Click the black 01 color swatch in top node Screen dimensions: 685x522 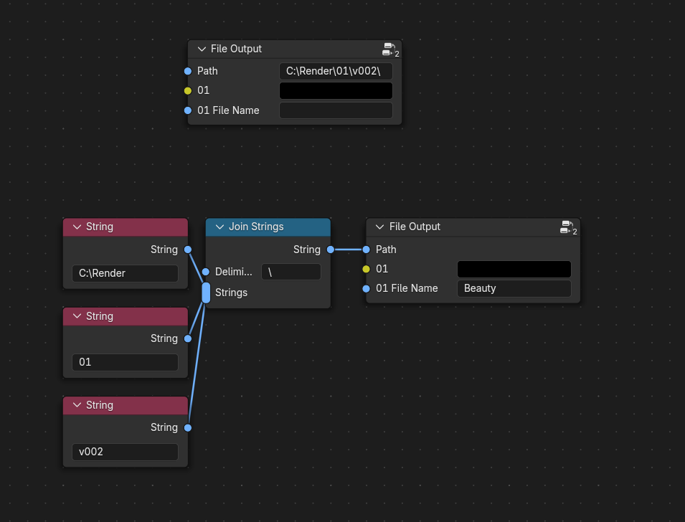click(x=336, y=91)
